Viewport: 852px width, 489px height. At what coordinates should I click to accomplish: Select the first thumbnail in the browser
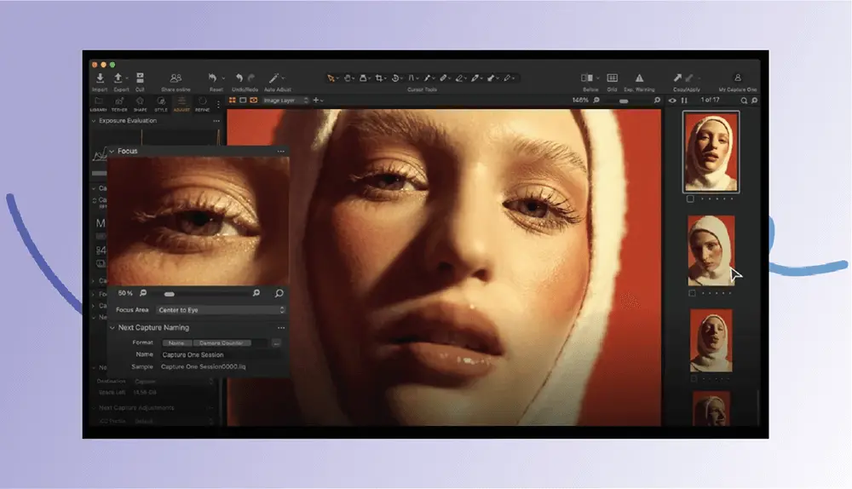coord(711,152)
